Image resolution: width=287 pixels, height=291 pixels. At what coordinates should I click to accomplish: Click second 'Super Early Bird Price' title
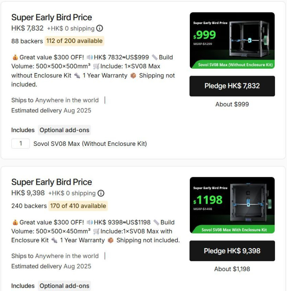coord(52,182)
